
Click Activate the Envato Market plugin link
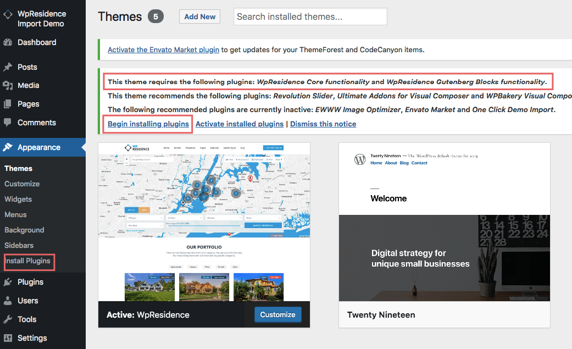tap(163, 49)
